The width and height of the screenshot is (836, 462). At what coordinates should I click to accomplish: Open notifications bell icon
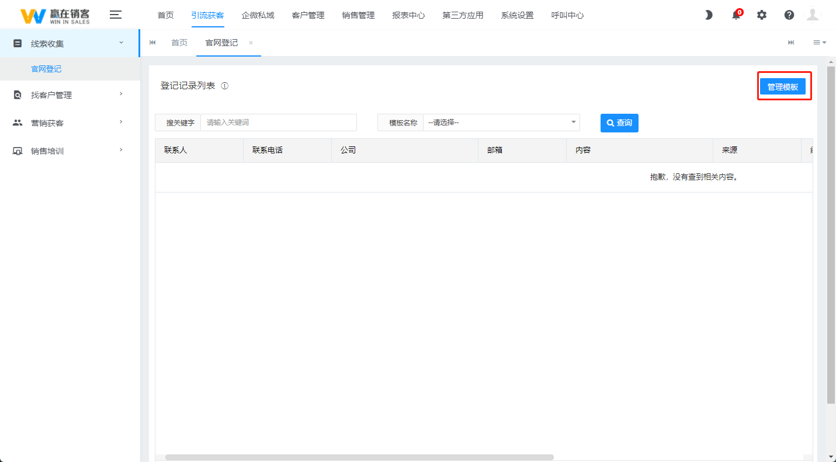pos(736,15)
